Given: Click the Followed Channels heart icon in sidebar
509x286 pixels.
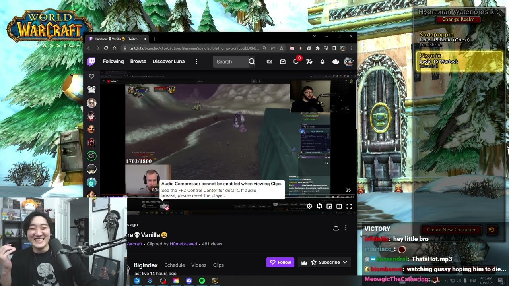Looking at the screenshot, I should point(91,76).
